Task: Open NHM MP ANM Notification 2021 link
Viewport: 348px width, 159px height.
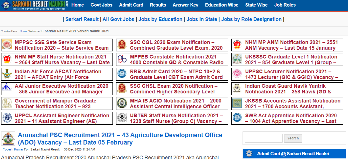Action: click(x=292, y=45)
